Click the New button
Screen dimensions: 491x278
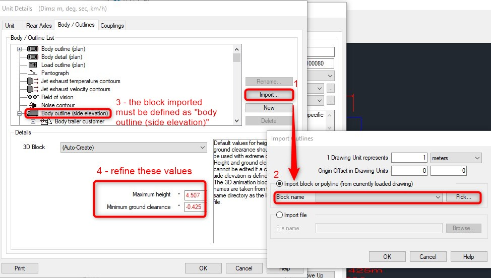(269, 108)
